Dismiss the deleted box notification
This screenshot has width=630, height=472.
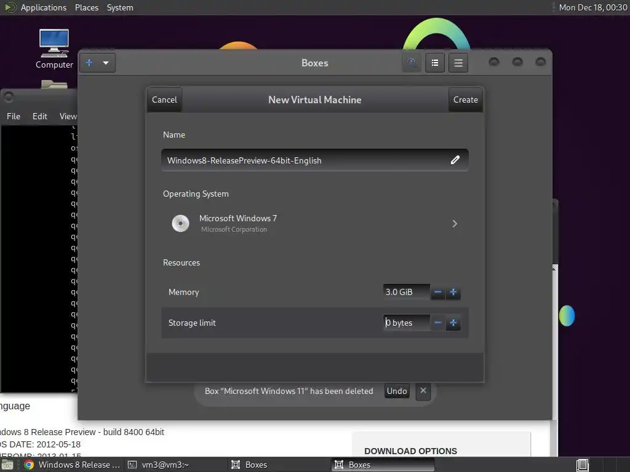coord(423,390)
